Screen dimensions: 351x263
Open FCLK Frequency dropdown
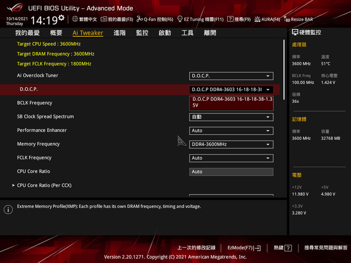pos(231,158)
